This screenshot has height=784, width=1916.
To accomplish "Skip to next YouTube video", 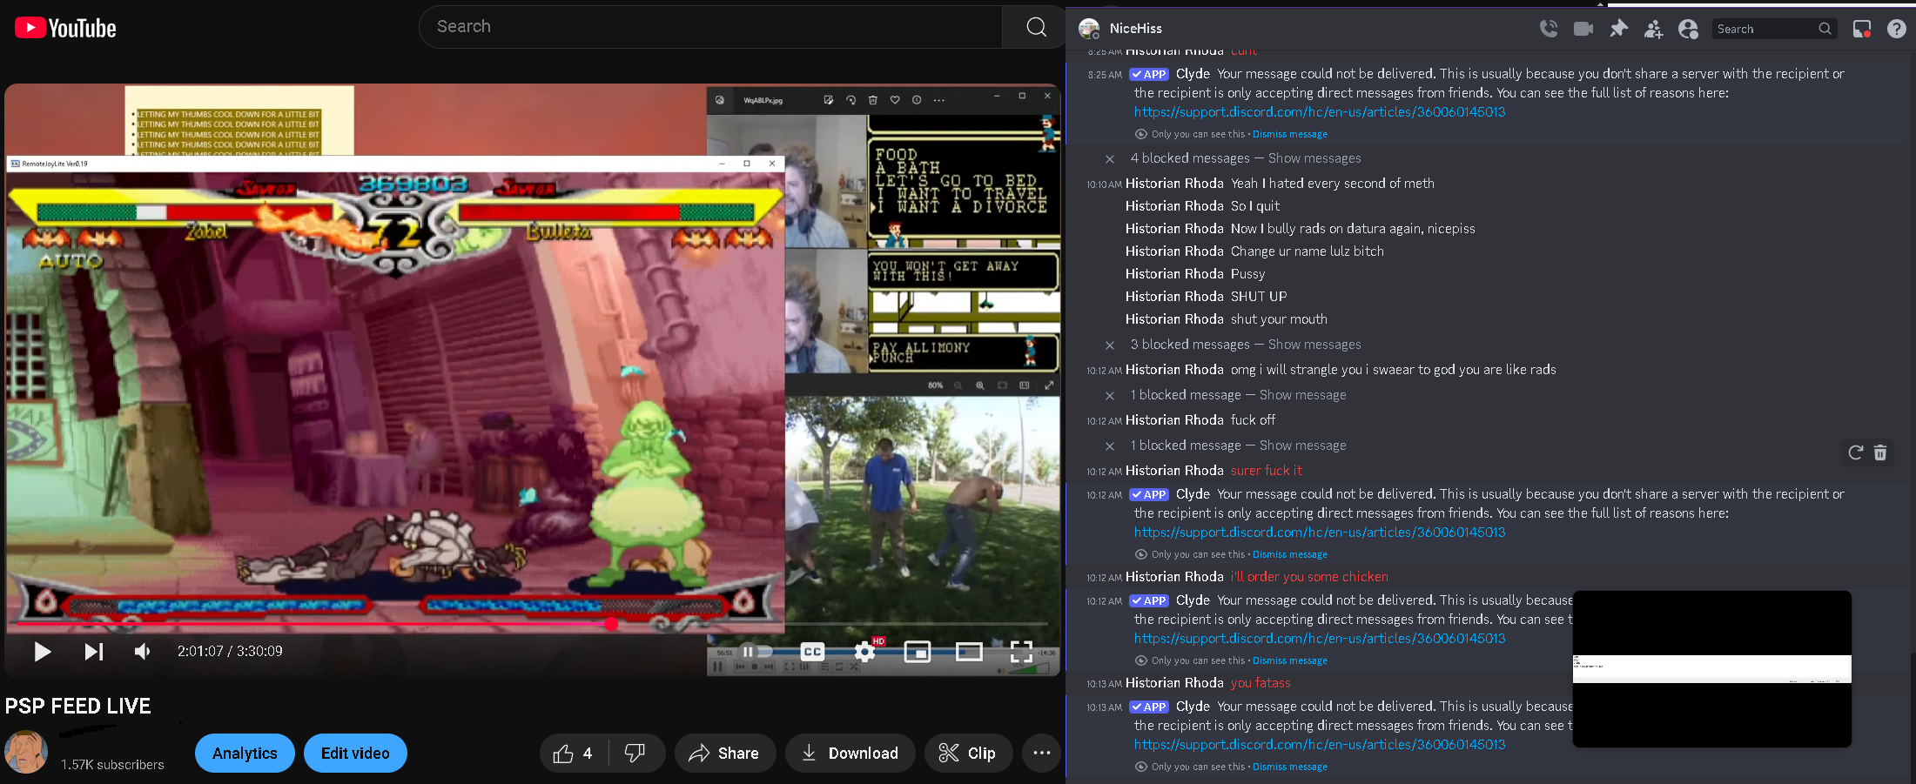I will point(93,651).
